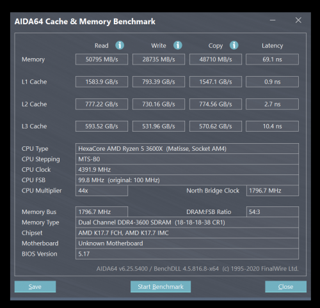Open the Write column info icon
This screenshot has height=308, width=320.
pos(178,45)
